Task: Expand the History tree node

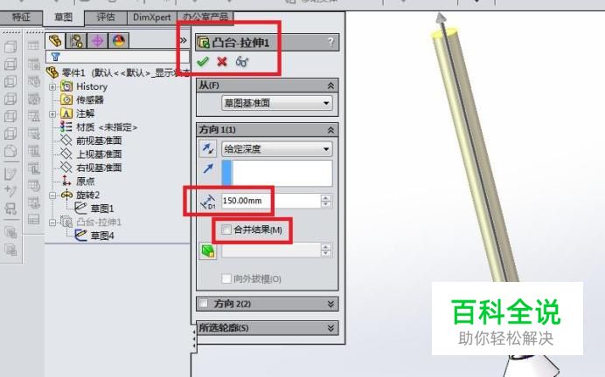Action: click(x=52, y=87)
